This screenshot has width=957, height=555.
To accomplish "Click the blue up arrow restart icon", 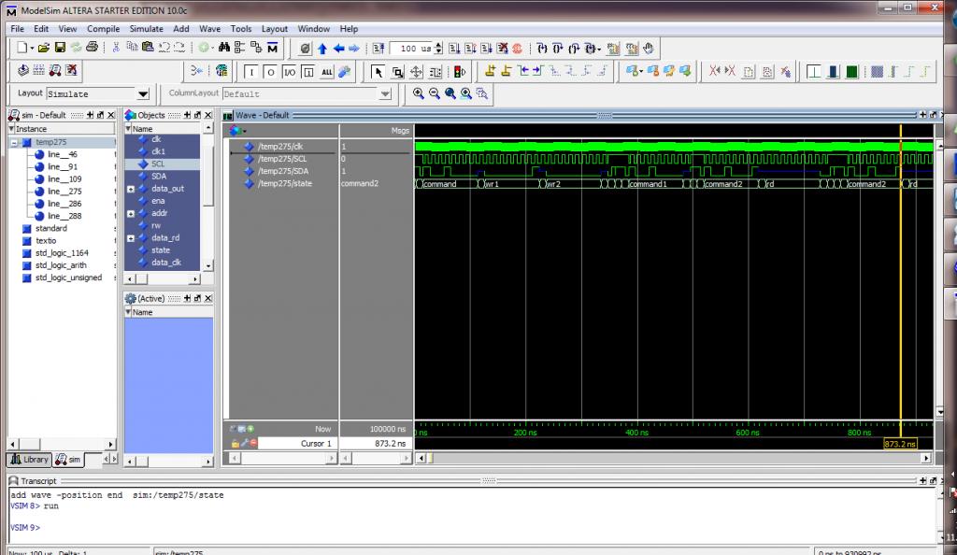I will coord(322,48).
